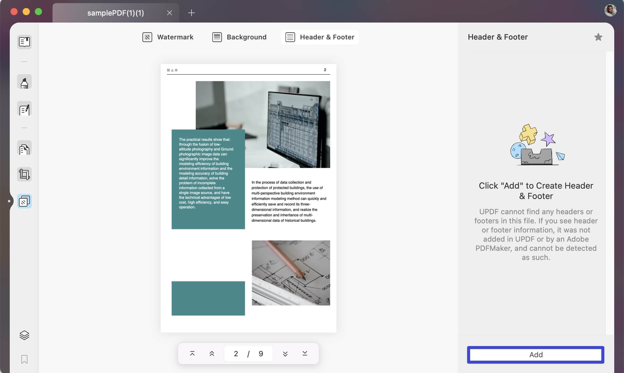624x373 pixels.
Task: Open a new tab with the plus button
Action: (x=191, y=13)
